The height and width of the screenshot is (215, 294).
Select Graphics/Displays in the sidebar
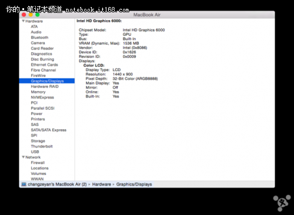[47, 81]
